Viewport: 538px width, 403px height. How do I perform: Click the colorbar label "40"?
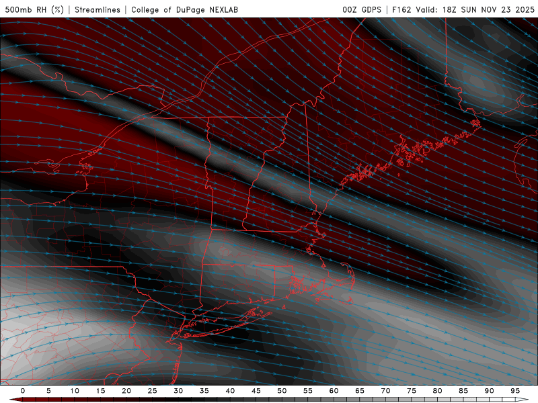pyautogui.click(x=230, y=391)
